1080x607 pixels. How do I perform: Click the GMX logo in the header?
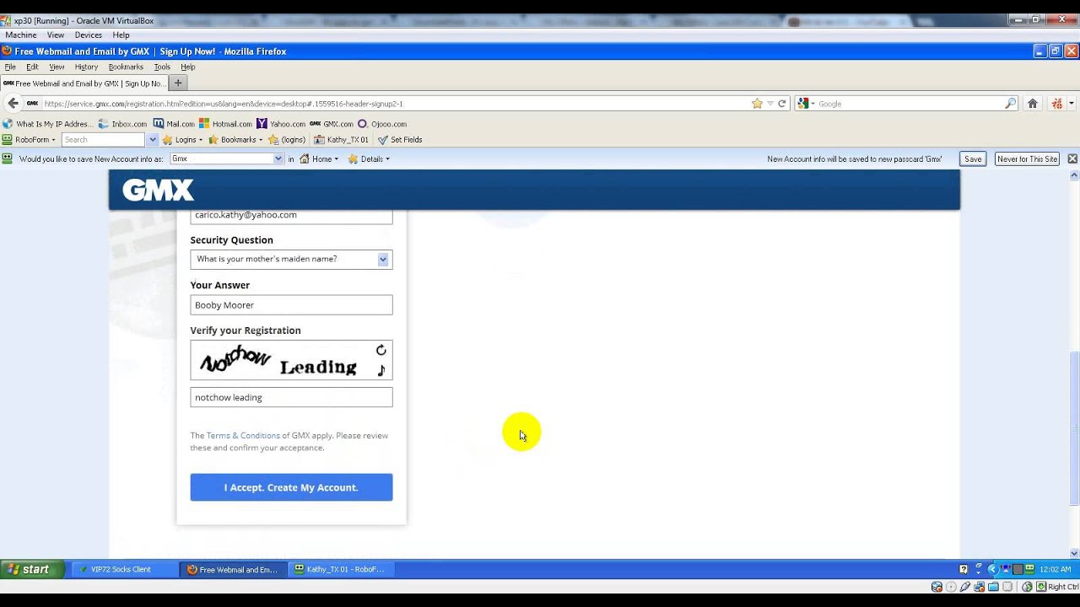(x=158, y=190)
